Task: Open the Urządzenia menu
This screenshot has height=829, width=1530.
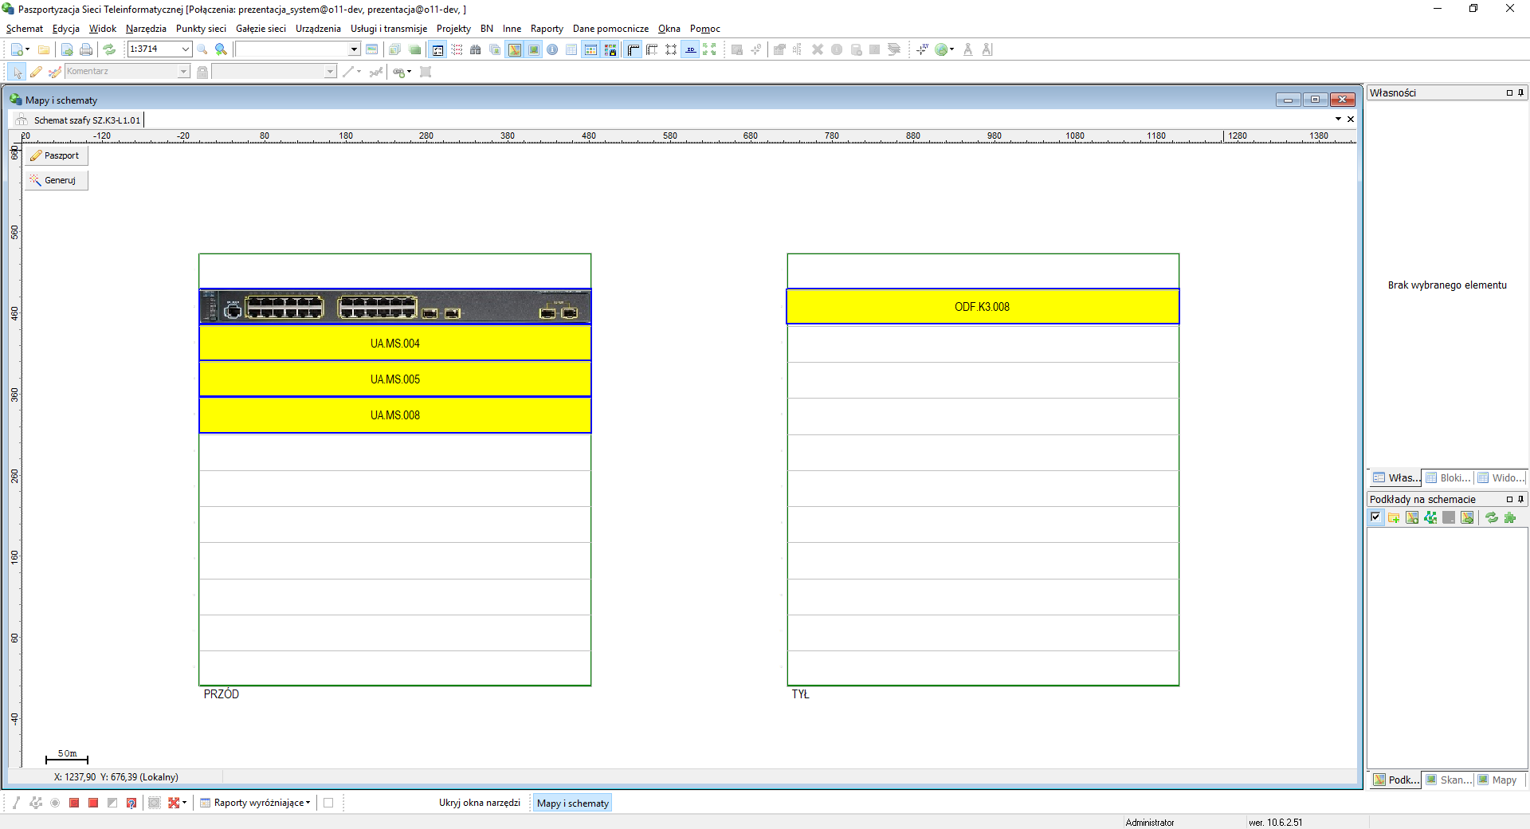Action: (x=318, y=29)
